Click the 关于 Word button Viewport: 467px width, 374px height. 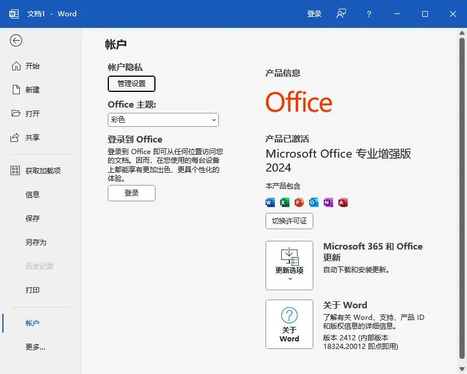pos(289,325)
